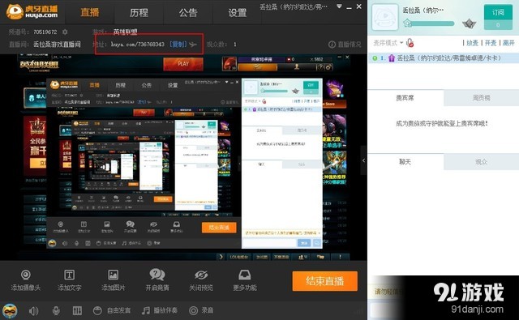Switch to the 聊天 chat tab
519x320 pixels.
coord(405,162)
